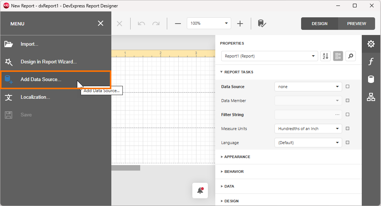Zoom out with the minus button
The image size is (381, 206).
tap(178, 24)
